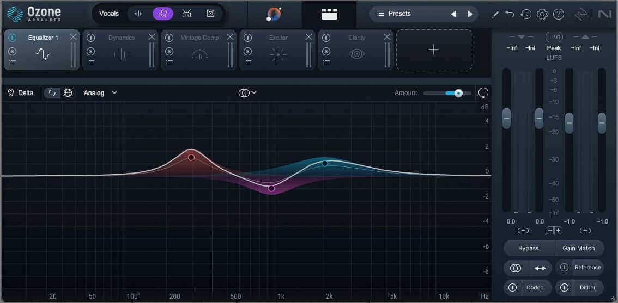
Task: Toggle Clarity module power button
Action: 326,38
